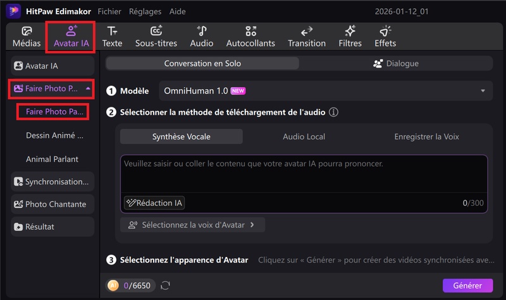Screen dimensions: 506x300
Task: Open the Filtres panel
Action: coord(350,37)
